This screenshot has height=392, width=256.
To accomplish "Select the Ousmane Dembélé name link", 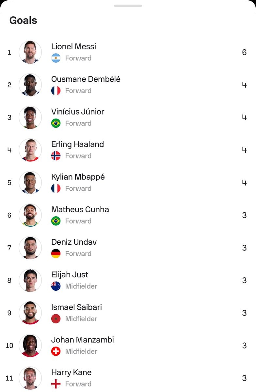I will 86,79.
